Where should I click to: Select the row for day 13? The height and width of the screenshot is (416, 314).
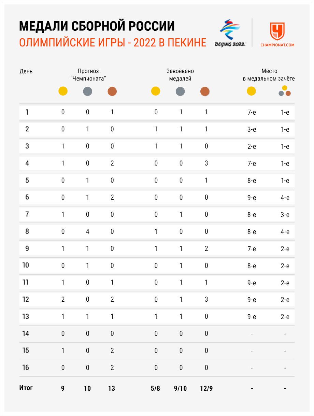click(157, 317)
